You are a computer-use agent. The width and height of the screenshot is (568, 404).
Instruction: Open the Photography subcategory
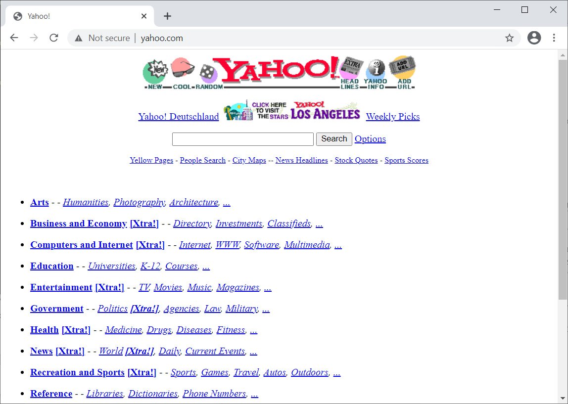139,202
